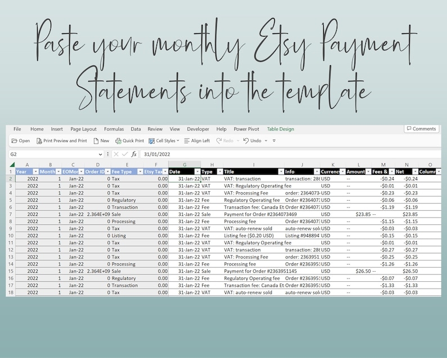Open the Year column filter dropdown
The height and width of the screenshot is (358, 447).
pyautogui.click(x=35, y=171)
